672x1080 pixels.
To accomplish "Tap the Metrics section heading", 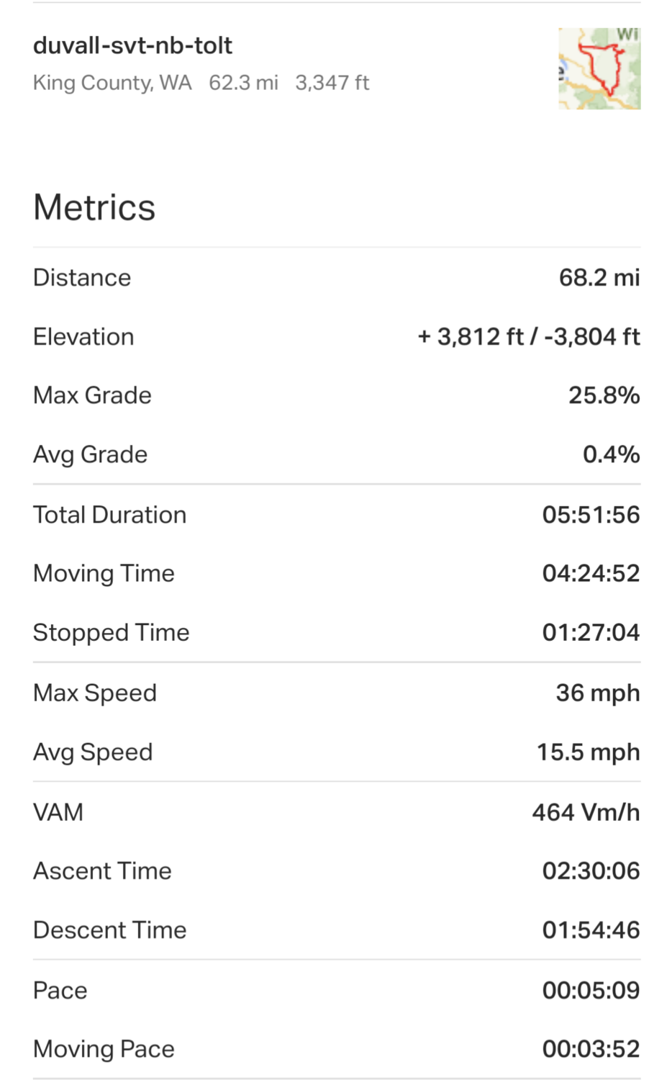I will pos(94,207).
